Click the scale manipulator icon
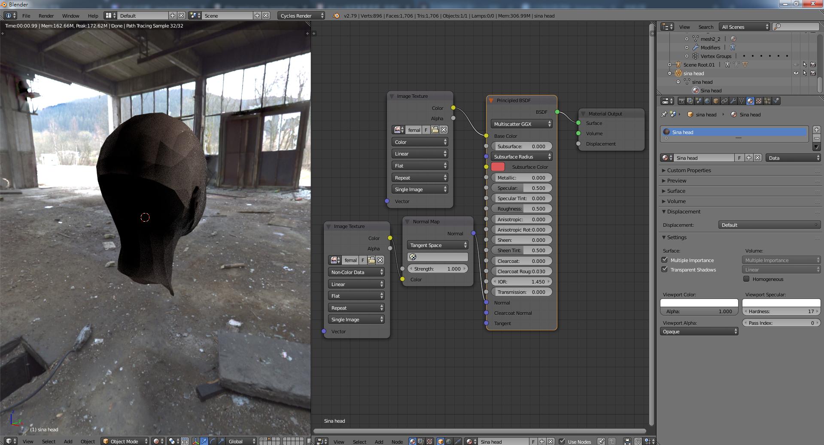The width and height of the screenshot is (824, 445). [x=221, y=441]
